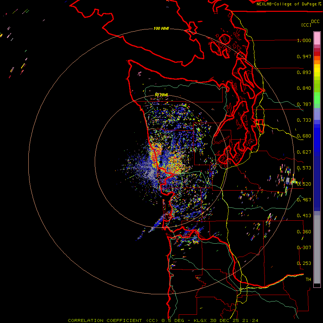Select the red color bar segment

tap(317, 54)
